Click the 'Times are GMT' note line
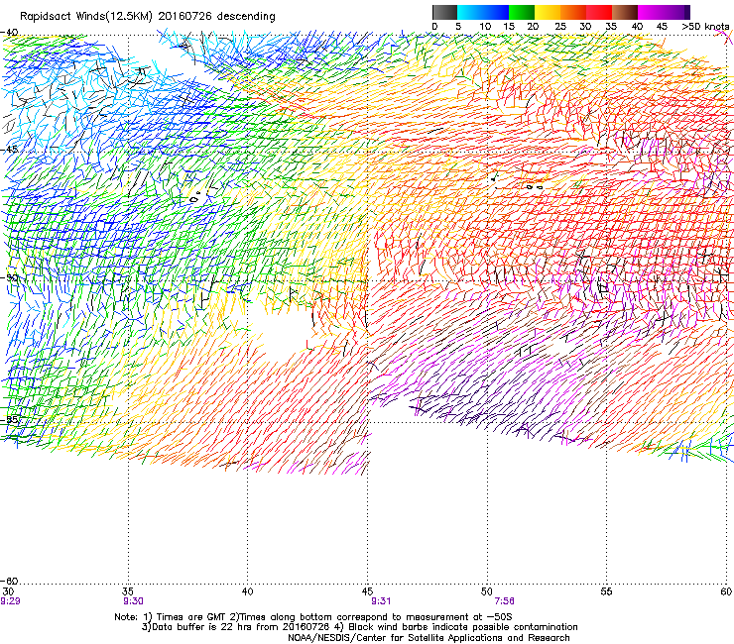Viewport: 734px width, 644px height. point(313,617)
